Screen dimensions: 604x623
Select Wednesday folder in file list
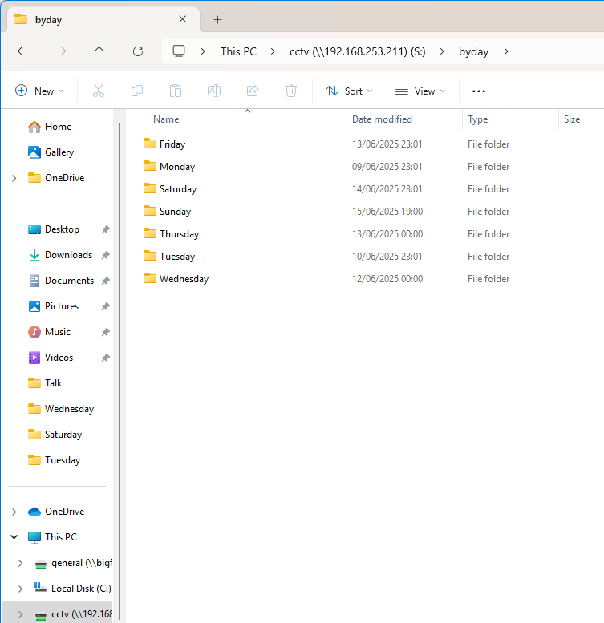(176, 279)
